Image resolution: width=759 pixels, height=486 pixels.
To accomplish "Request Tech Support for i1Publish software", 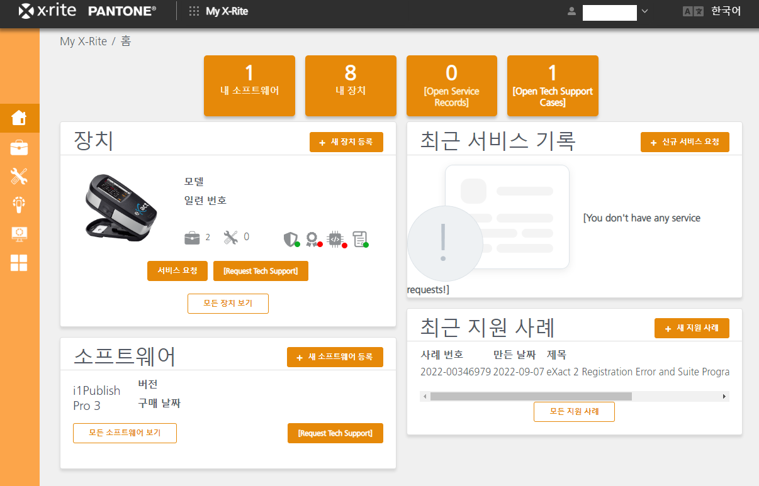I will tap(335, 433).
